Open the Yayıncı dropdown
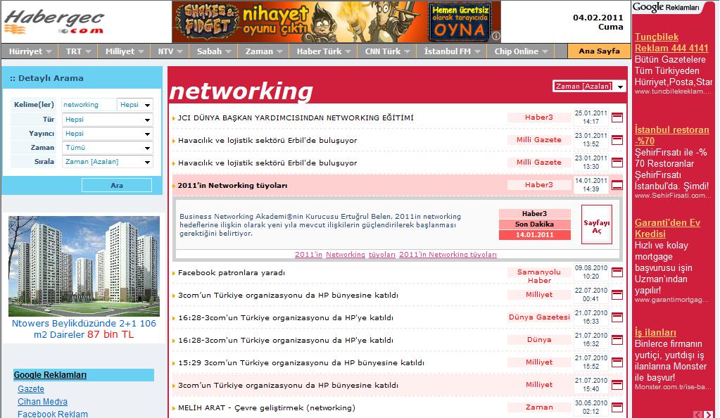Viewport: 720px width, 418px height. pos(108,134)
